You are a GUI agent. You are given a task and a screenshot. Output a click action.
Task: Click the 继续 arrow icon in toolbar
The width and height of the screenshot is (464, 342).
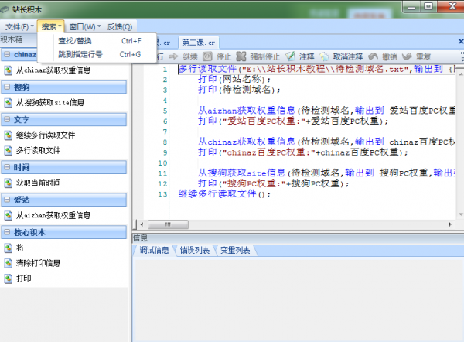(x=173, y=56)
